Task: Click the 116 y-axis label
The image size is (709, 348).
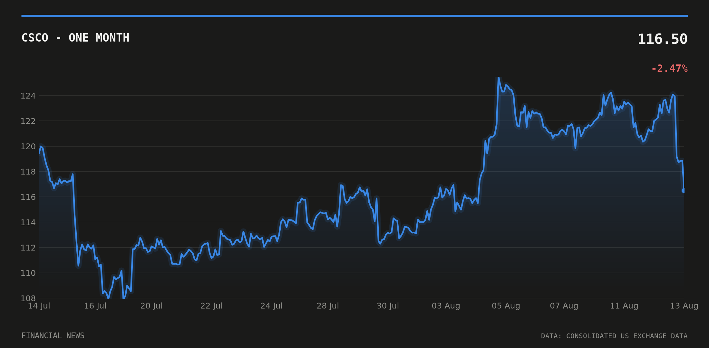Action: (28, 197)
